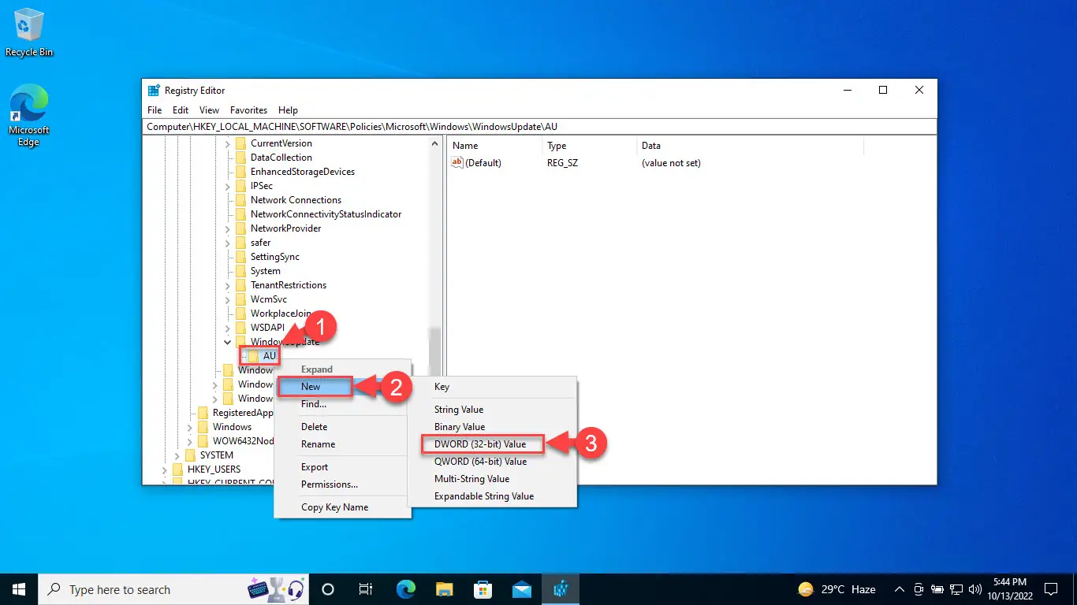The image size is (1077, 605).
Task: Expand the safer key
Action: [228, 243]
